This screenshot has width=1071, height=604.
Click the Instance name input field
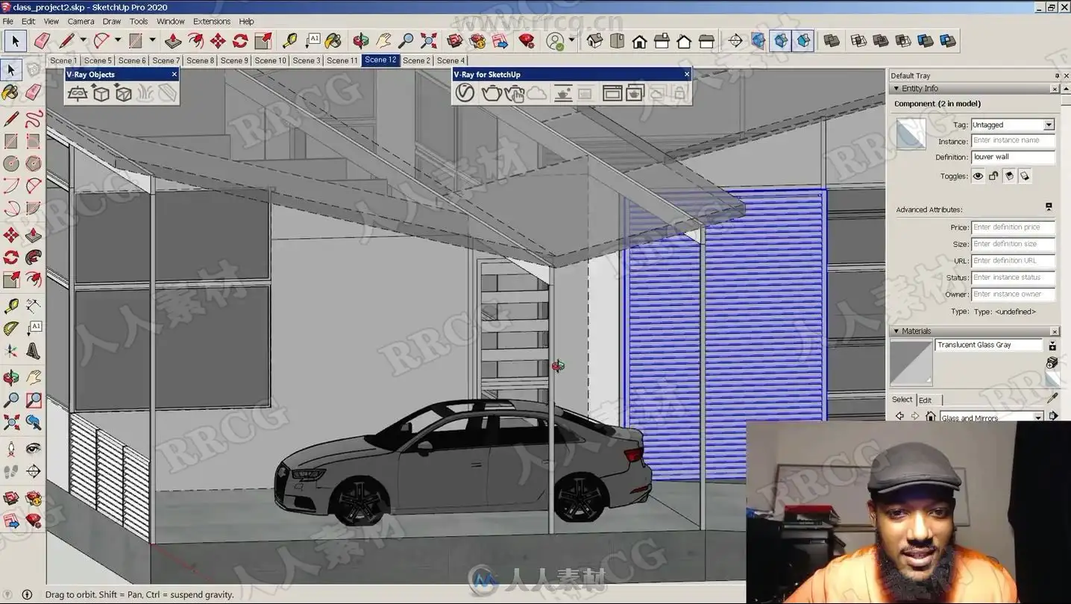point(1013,140)
